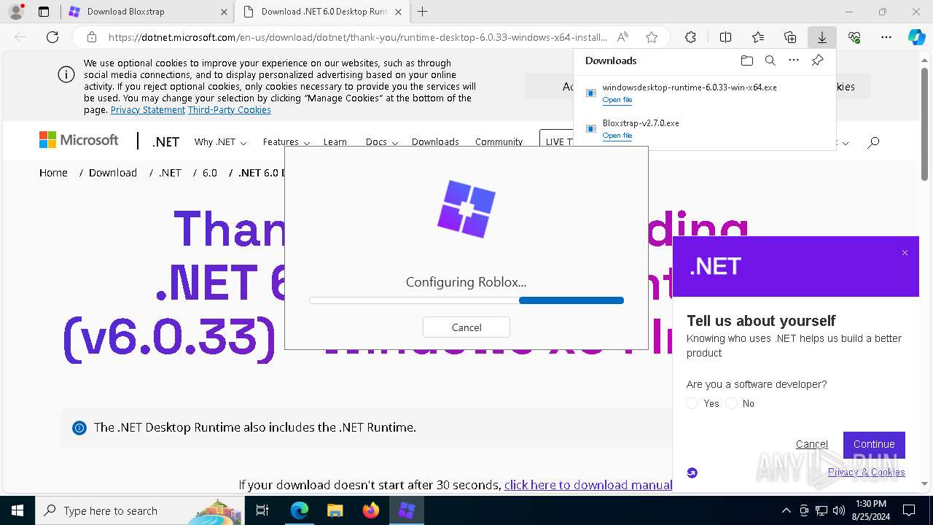Click the Downloads toolbar icon

[x=821, y=37]
